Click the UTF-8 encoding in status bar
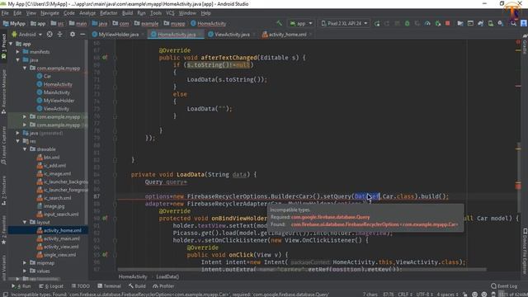 click(424, 295)
